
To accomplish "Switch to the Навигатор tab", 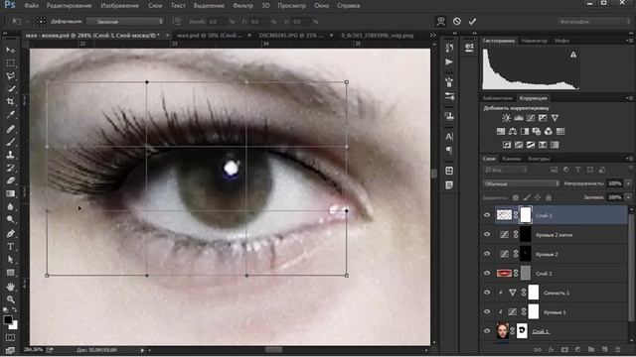I will 534,41.
